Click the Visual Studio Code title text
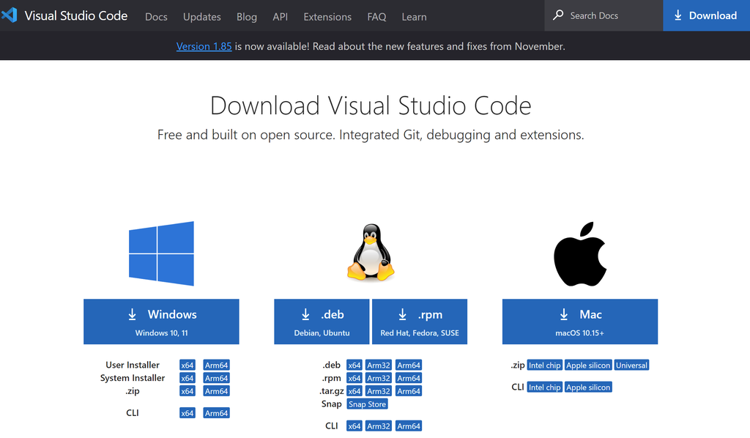750x438 pixels. click(76, 16)
